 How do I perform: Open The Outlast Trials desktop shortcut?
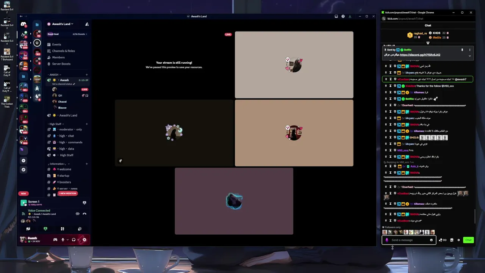pyautogui.click(x=7, y=102)
